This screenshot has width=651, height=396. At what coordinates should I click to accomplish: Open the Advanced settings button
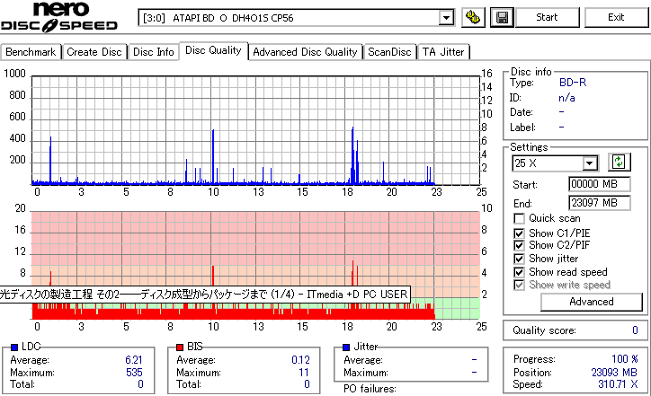click(592, 302)
